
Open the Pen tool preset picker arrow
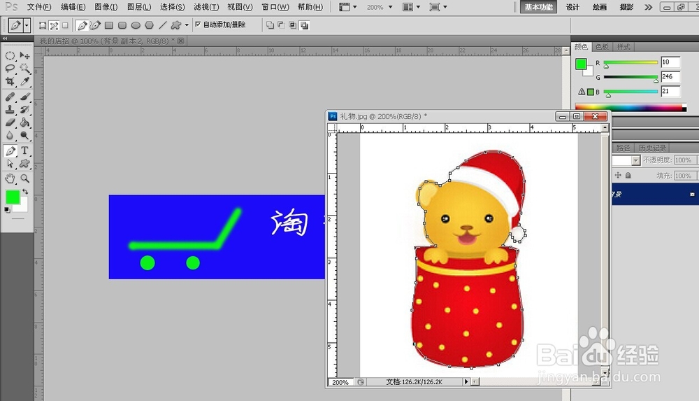(x=27, y=25)
